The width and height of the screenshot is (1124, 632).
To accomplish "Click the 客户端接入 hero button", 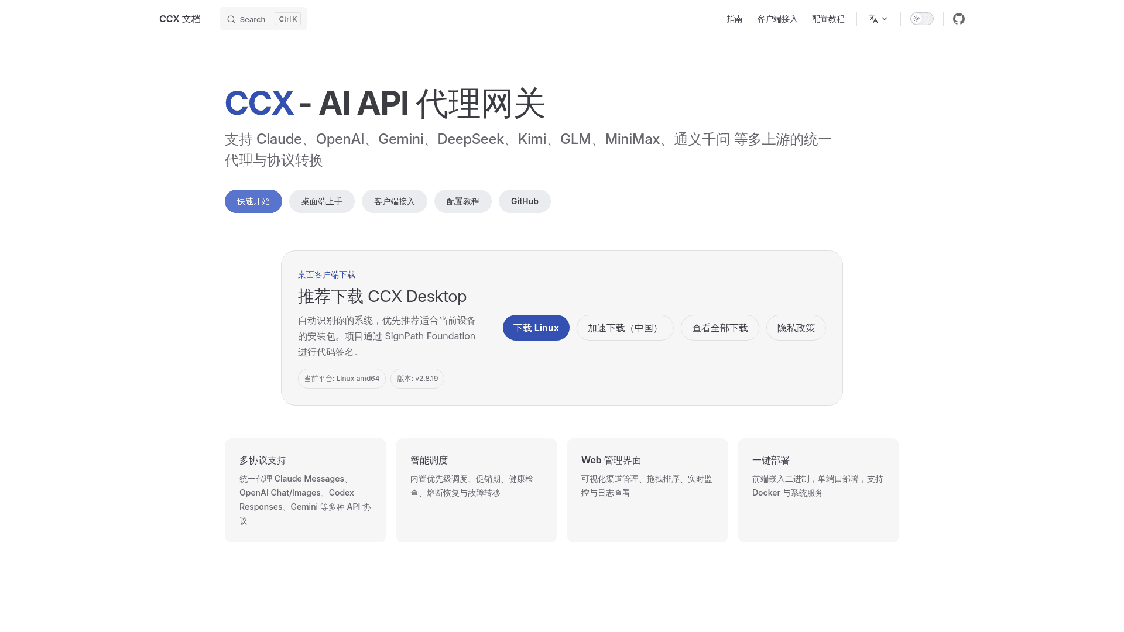I will click(x=395, y=201).
